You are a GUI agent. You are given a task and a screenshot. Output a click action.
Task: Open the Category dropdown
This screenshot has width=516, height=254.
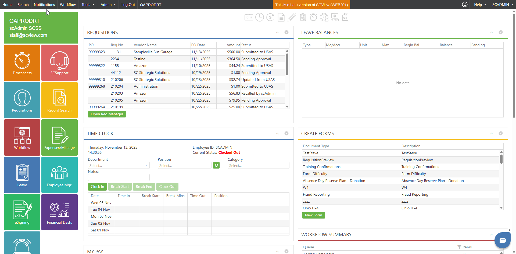[x=259, y=165]
